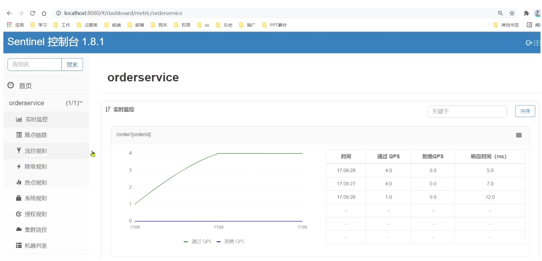This screenshot has height=261, width=542.
Task: Open the 前端 bookmark folder
Action: coord(113,25)
